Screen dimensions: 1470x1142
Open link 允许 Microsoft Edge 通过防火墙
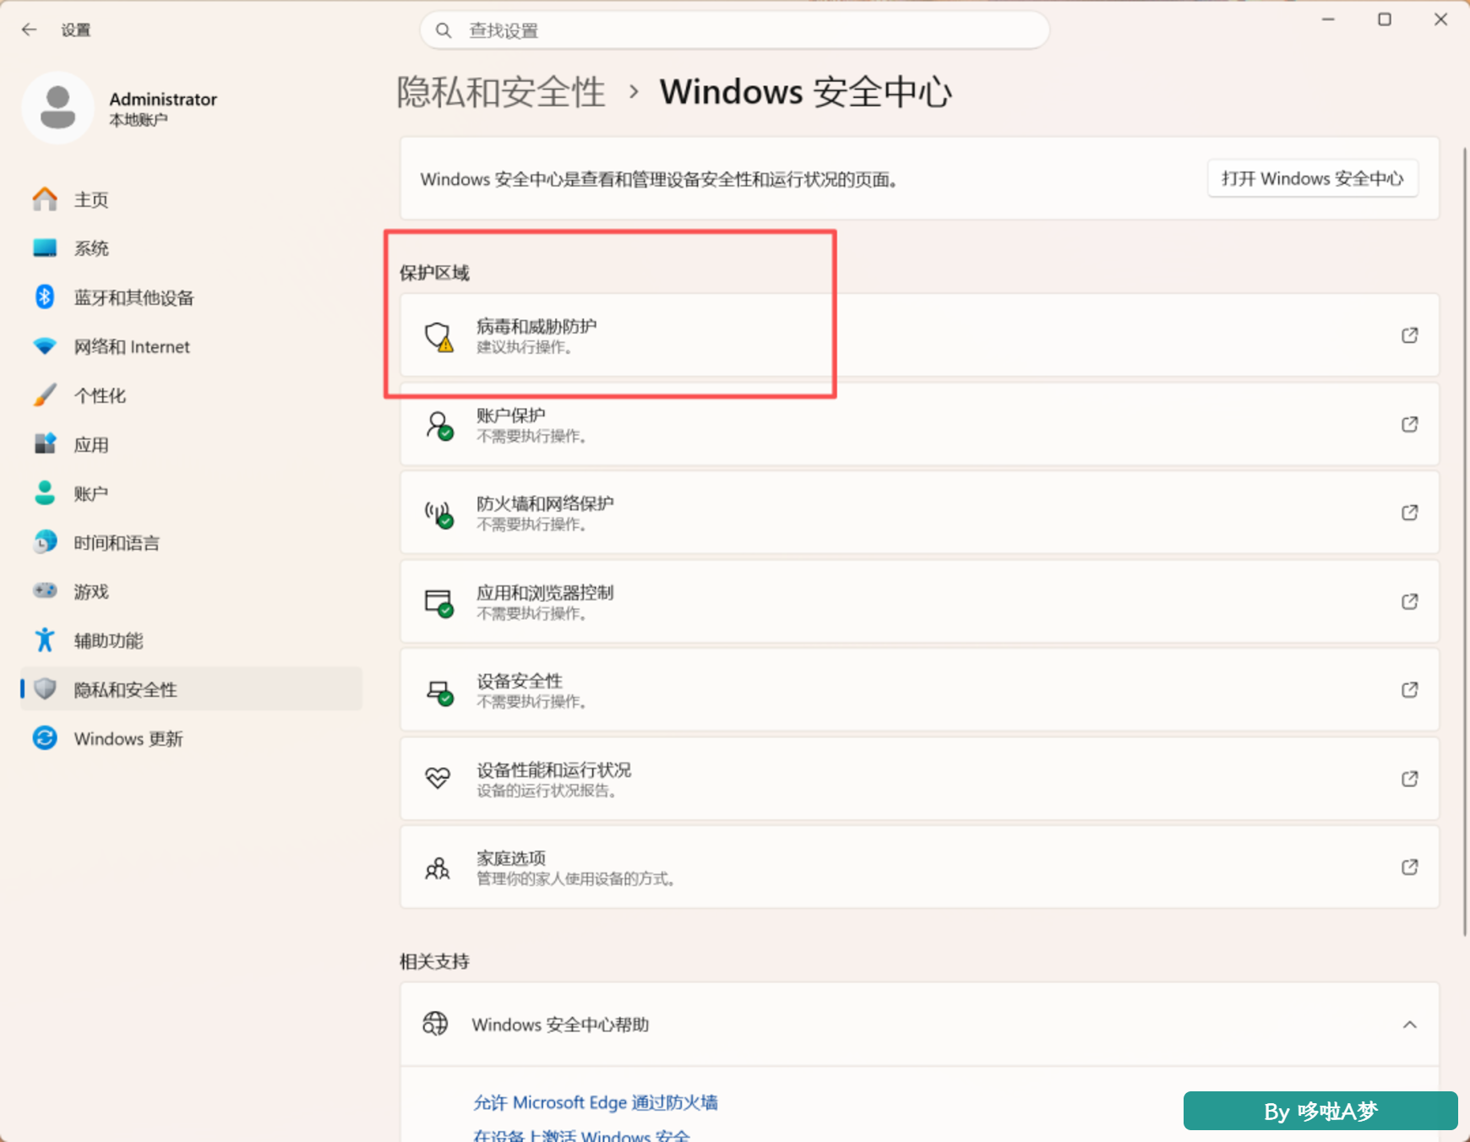click(x=596, y=1102)
